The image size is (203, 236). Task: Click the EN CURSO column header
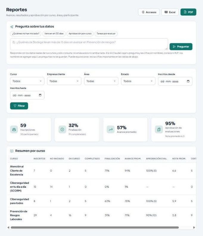74,159
